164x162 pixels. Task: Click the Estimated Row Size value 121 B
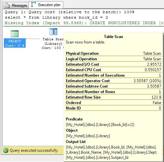coord(156,97)
